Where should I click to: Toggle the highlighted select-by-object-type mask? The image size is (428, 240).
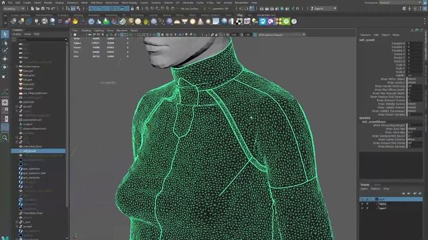coord(73,9)
